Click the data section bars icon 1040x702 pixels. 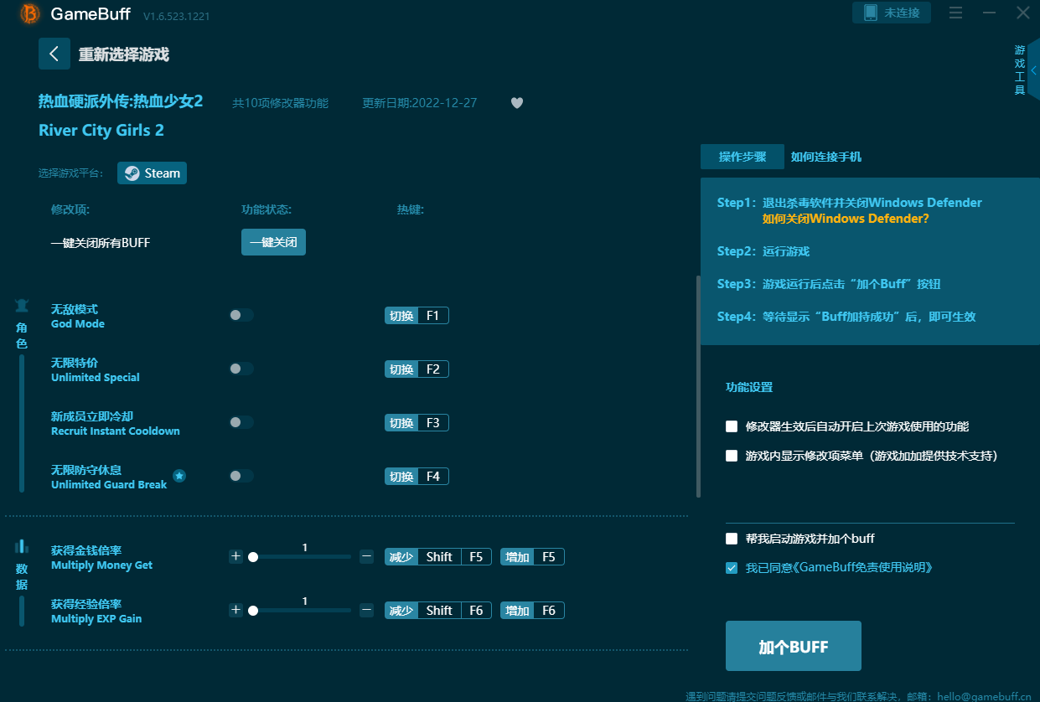pyautogui.click(x=22, y=546)
